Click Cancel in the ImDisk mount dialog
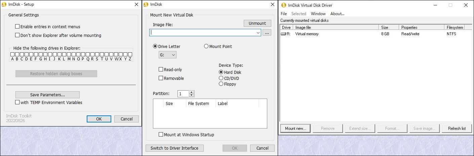The width and height of the screenshot is (474, 156). pos(262,148)
